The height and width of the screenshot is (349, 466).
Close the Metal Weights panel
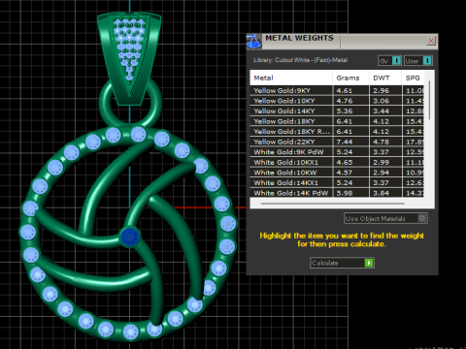coord(431,41)
